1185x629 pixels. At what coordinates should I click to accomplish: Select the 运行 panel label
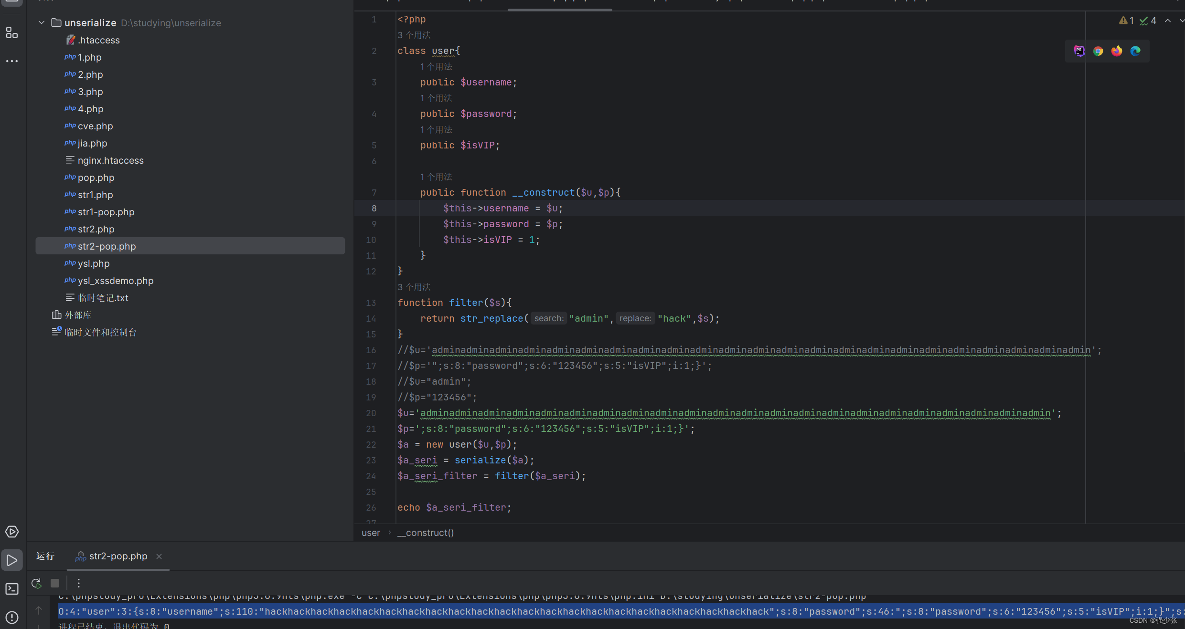pos(45,556)
